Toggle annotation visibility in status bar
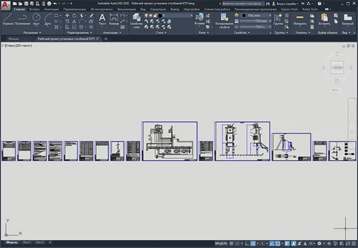Screen dimensions: 358x248 [x=294, y=244]
